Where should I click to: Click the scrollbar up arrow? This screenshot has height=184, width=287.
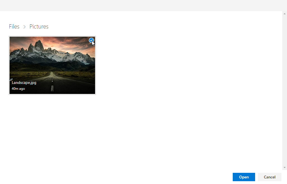click(x=284, y=14)
